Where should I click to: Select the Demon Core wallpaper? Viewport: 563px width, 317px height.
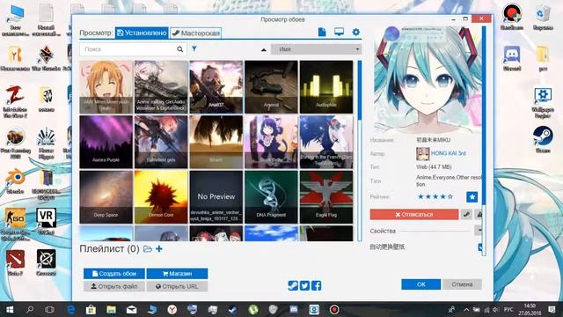pos(161,197)
